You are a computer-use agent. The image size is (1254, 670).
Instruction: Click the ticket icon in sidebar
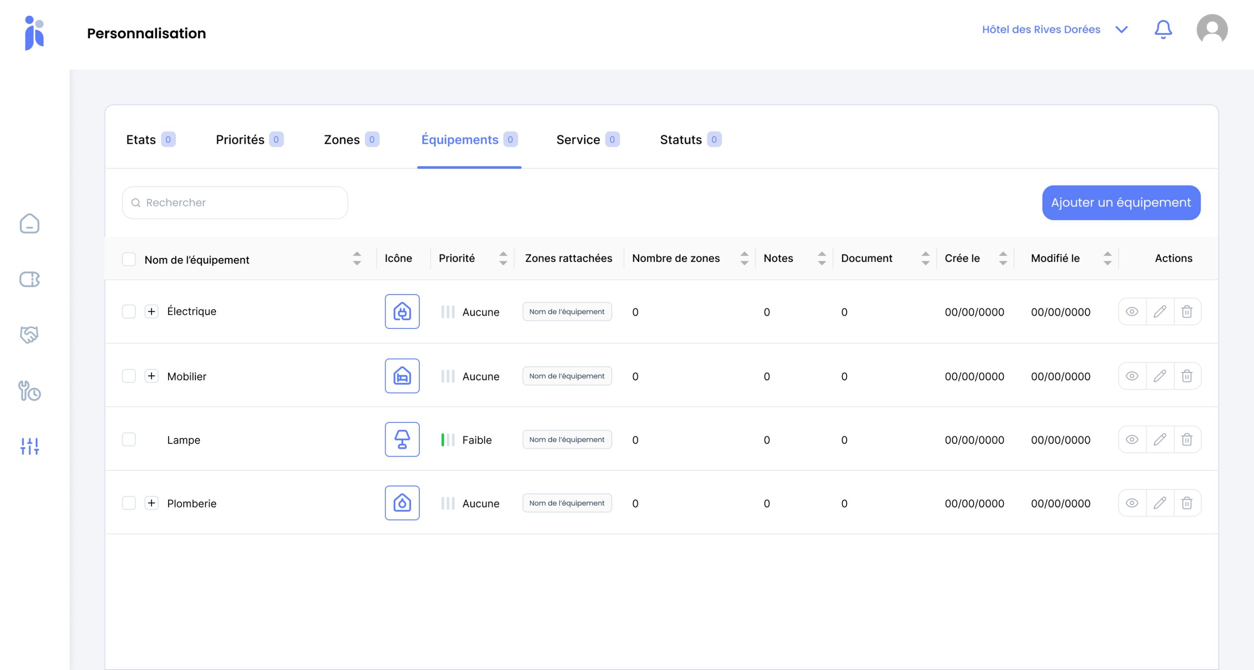pyautogui.click(x=29, y=279)
